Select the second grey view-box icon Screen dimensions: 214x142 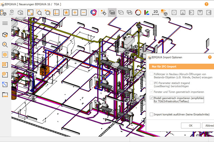[x=183, y=12]
